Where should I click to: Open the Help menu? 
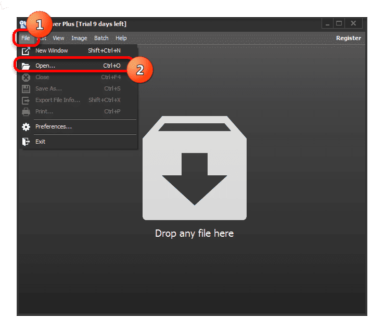tap(121, 38)
